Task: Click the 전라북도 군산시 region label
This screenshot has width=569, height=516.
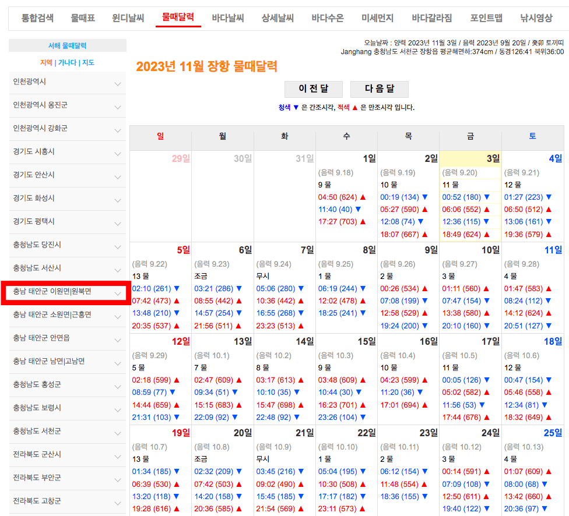Action: coord(37,454)
